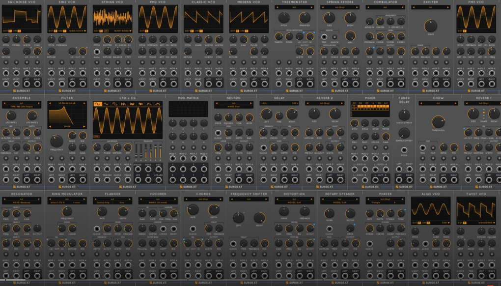The image size is (501, 286).
Task: Go to previous preset in Combulator
Action: (x=368, y=7)
